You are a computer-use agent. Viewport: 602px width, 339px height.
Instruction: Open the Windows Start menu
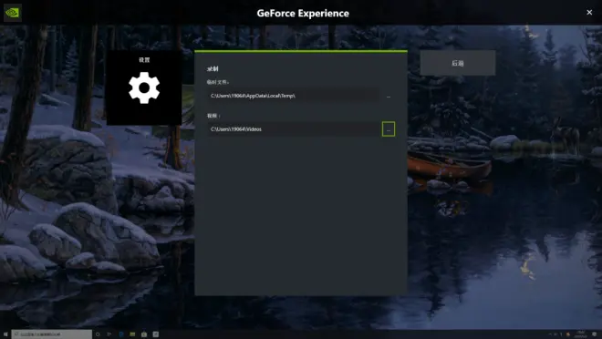5,334
